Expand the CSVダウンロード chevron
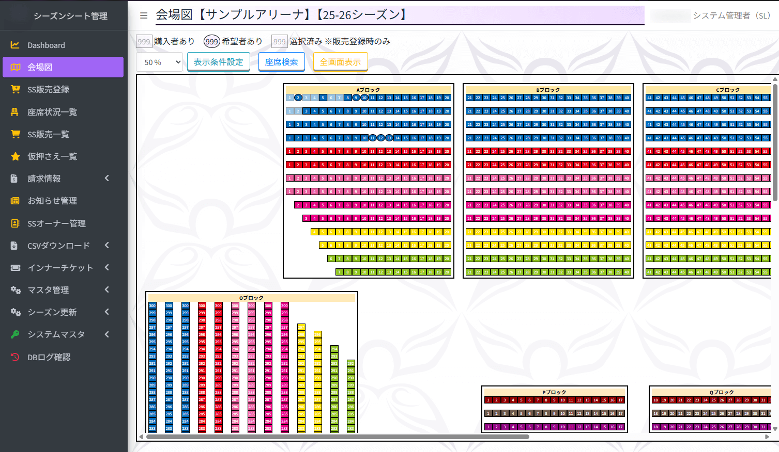This screenshot has width=779, height=452. (x=106, y=245)
